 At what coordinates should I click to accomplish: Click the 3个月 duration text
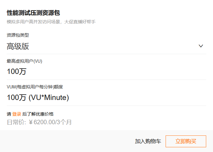[64, 122]
